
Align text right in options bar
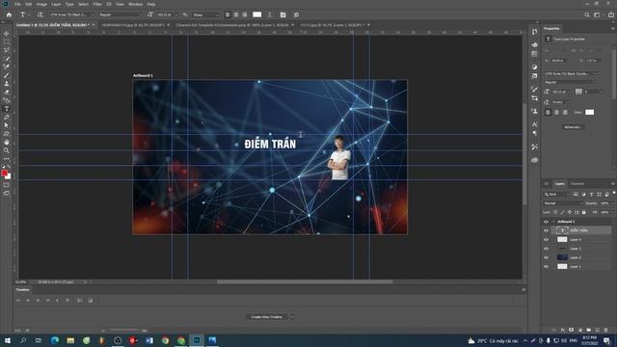(245, 14)
